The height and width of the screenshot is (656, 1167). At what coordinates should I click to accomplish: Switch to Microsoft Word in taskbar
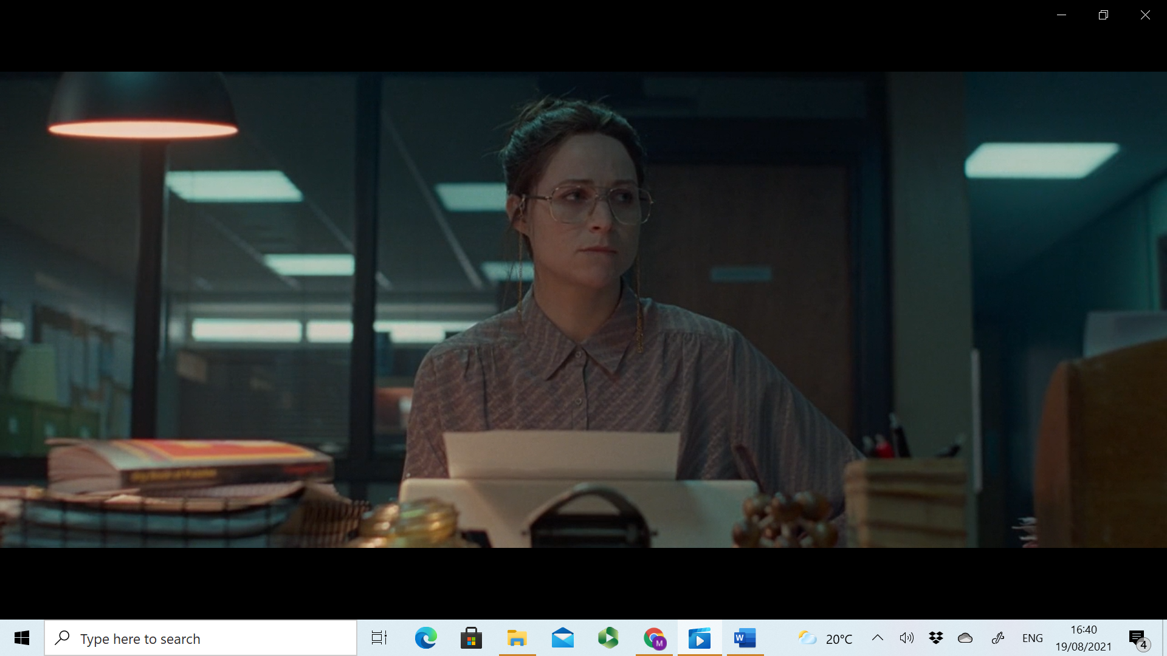coord(745,638)
